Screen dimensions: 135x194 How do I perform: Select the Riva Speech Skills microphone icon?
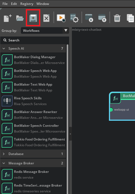tap(7, 101)
